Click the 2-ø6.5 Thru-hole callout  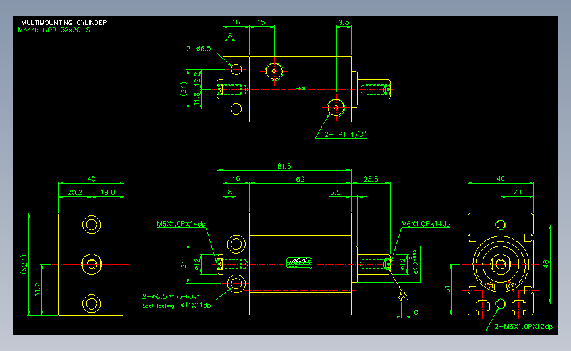(x=171, y=296)
